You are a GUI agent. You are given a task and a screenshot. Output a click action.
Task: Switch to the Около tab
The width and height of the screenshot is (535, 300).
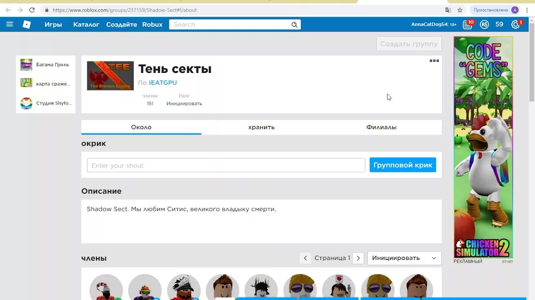click(141, 127)
